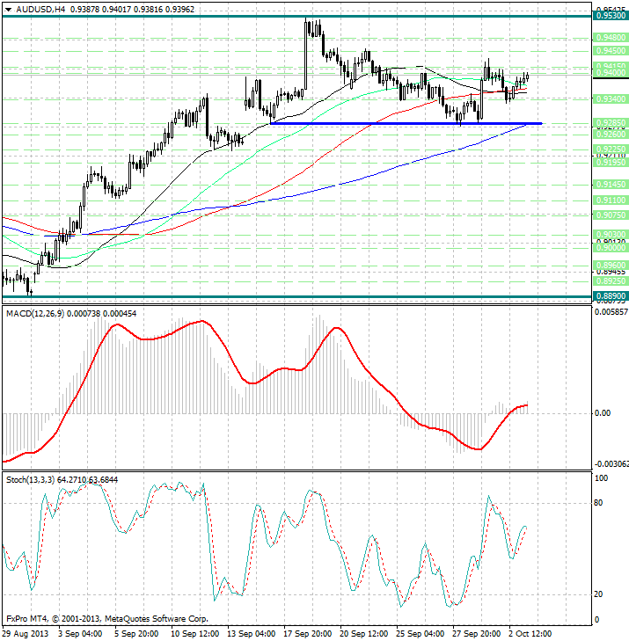Click the 3 Sep 04:00 time axis label
The width and height of the screenshot is (629, 641).
point(80,634)
